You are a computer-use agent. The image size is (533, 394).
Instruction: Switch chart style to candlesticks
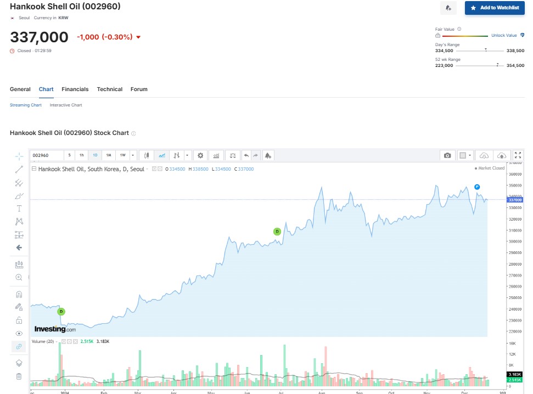point(147,155)
